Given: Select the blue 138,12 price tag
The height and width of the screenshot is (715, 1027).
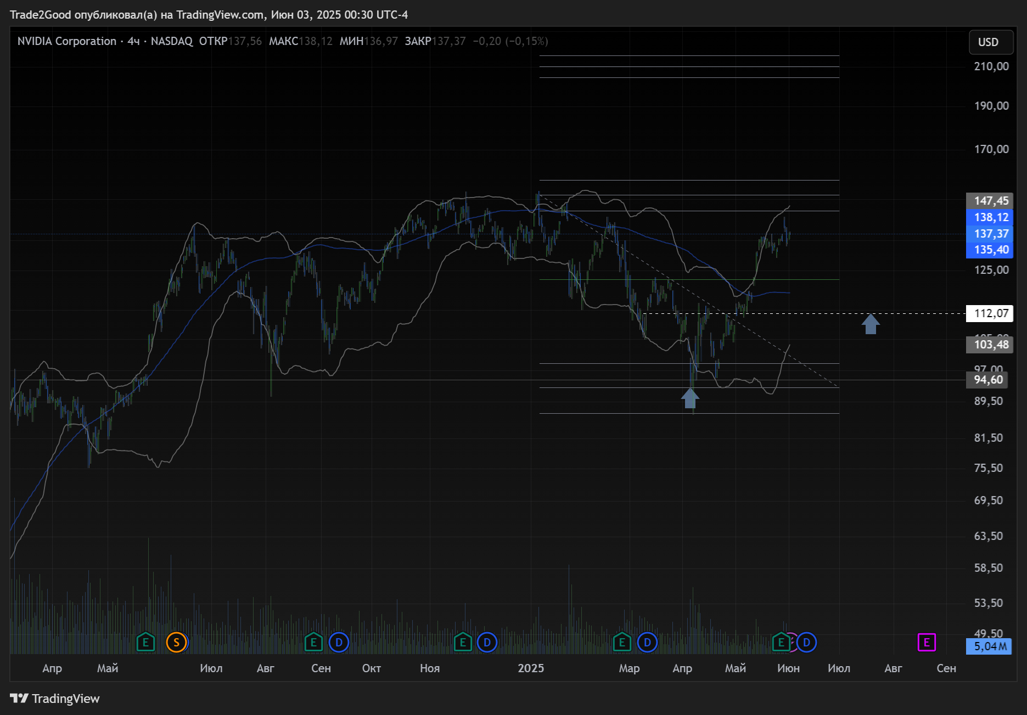Looking at the screenshot, I should (991, 217).
